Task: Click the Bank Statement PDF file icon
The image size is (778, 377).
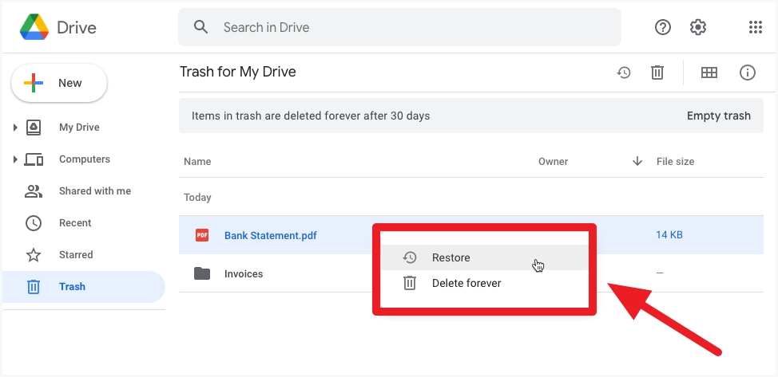Action: pos(202,235)
